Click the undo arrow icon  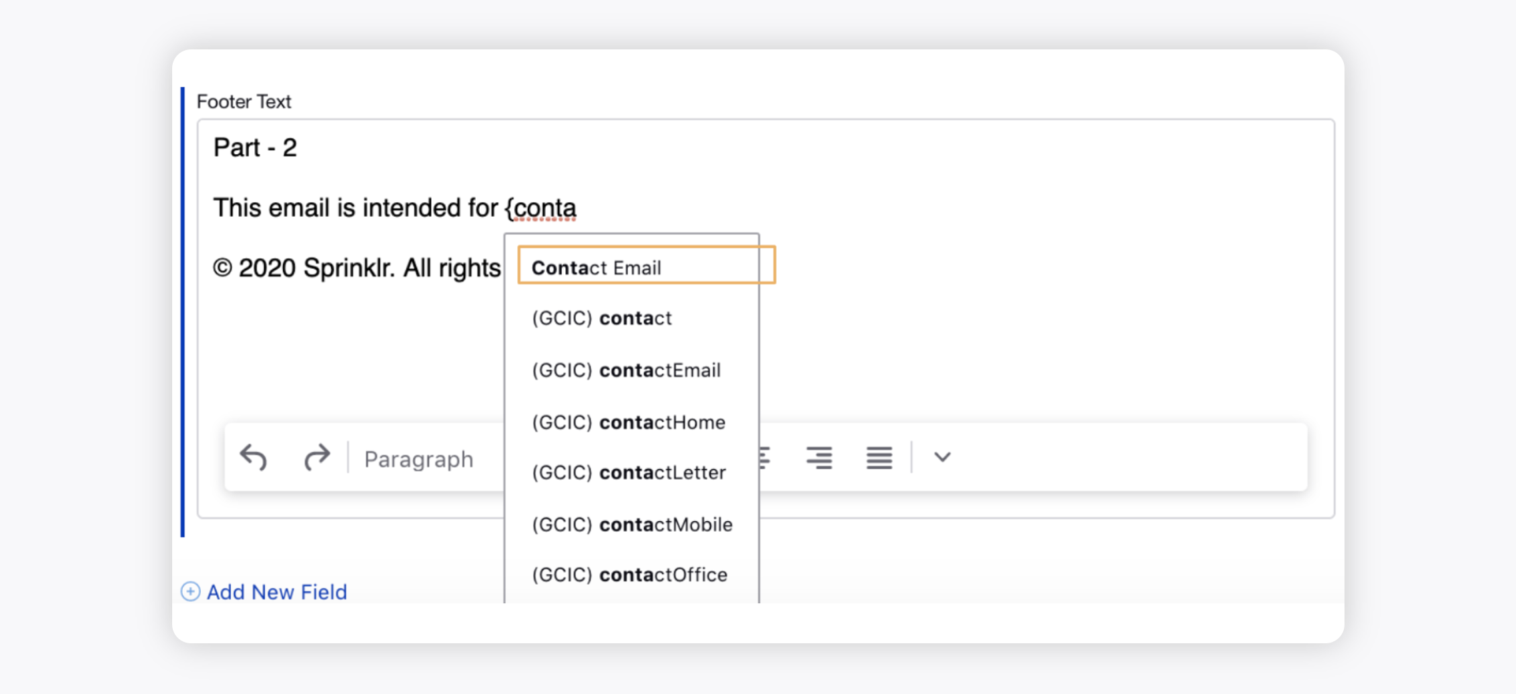[254, 458]
